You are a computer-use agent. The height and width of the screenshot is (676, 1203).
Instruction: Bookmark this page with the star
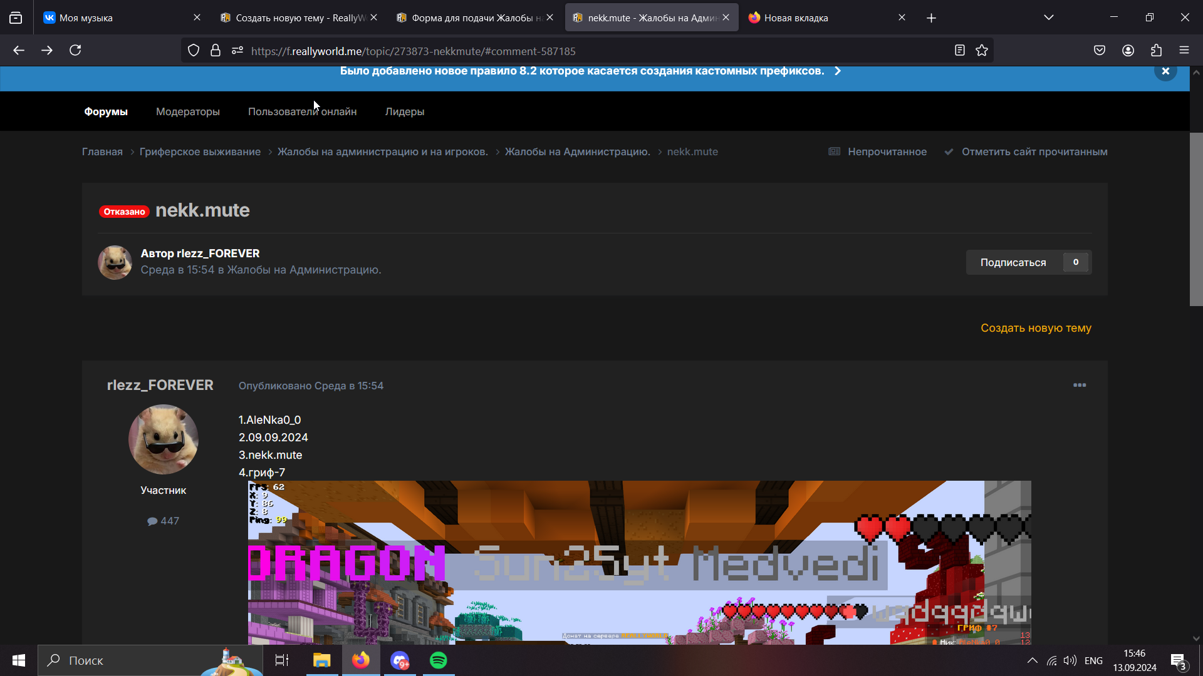pos(982,51)
